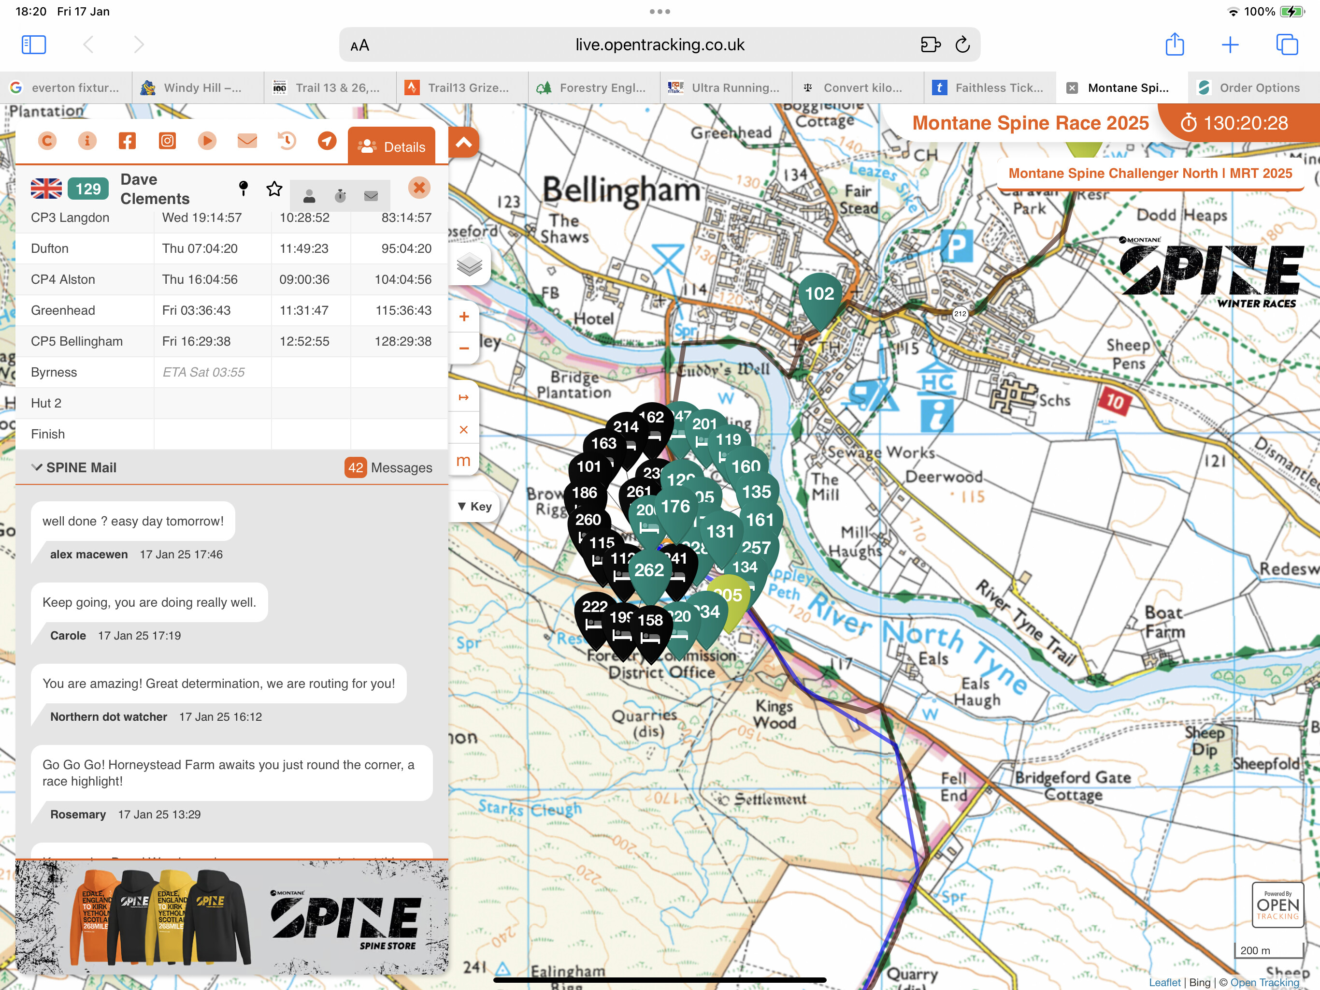Show the competitor profile tab icon
1320x990 pixels.
pyautogui.click(x=309, y=196)
